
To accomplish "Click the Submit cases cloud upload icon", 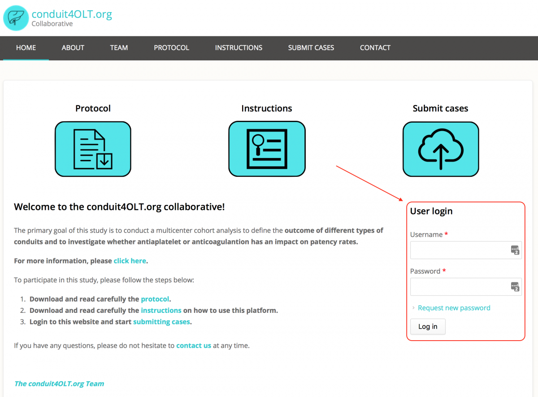I will [440, 149].
